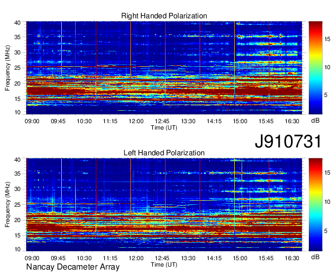Viewport: 336px width, 273px height.
Task: Click 09:00 tick on the Left Handed plot
Action: tap(32, 258)
